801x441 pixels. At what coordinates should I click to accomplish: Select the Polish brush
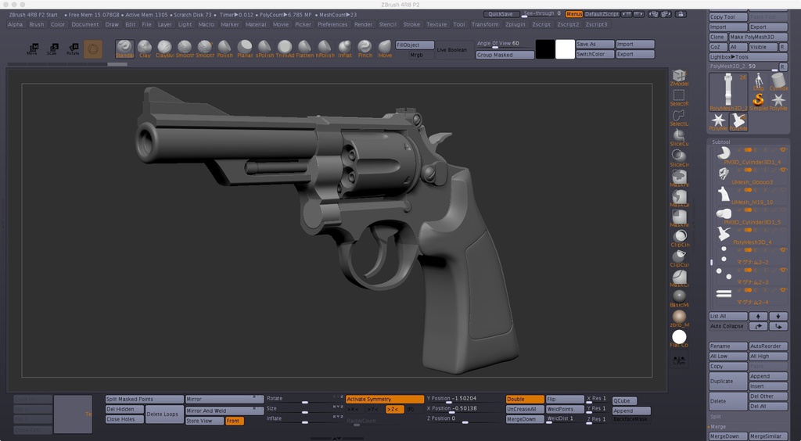pyautogui.click(x=224, y=49)
